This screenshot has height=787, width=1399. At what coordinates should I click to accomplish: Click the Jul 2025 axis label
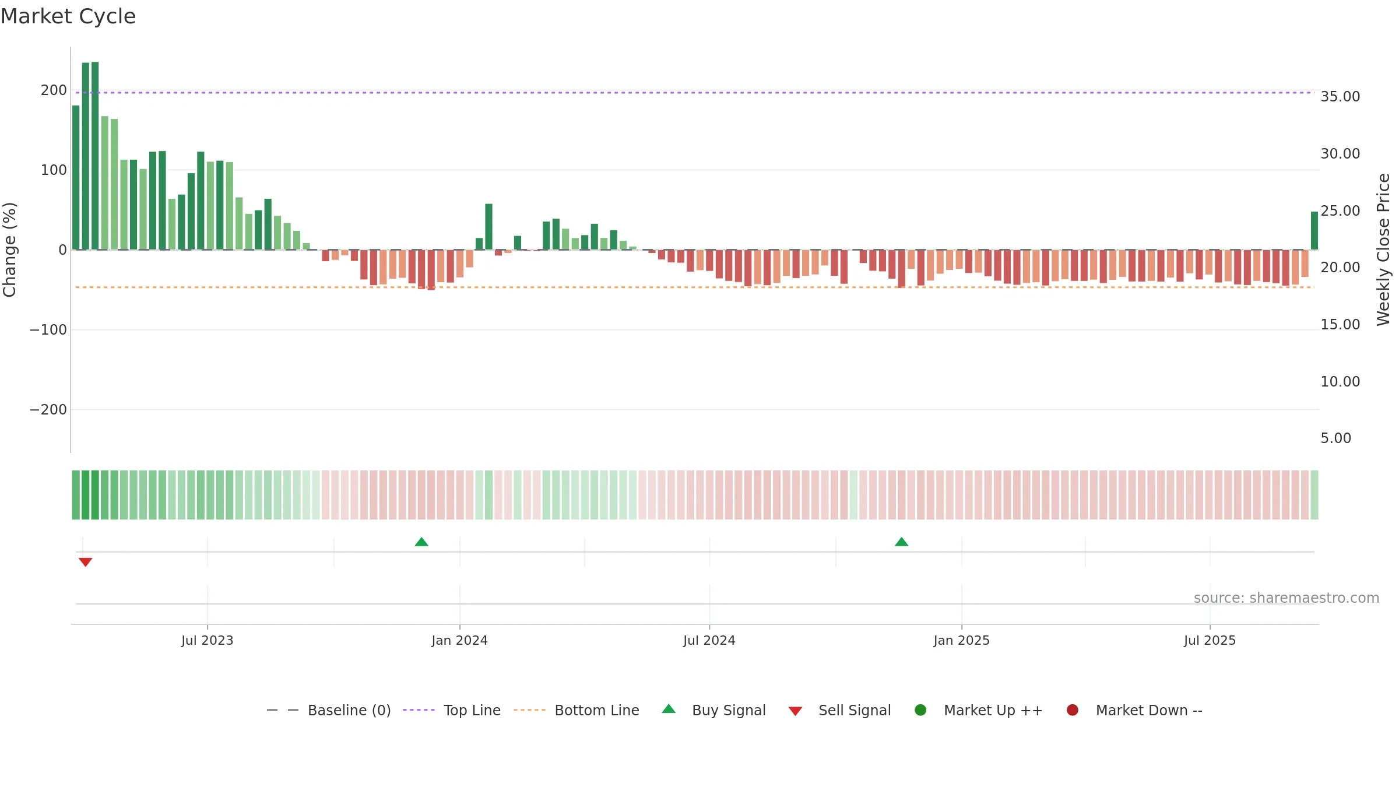point(1210,641)
